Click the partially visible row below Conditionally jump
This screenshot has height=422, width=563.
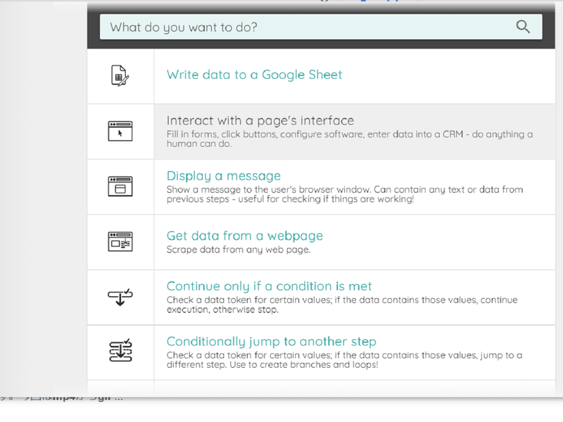point(321,389)
